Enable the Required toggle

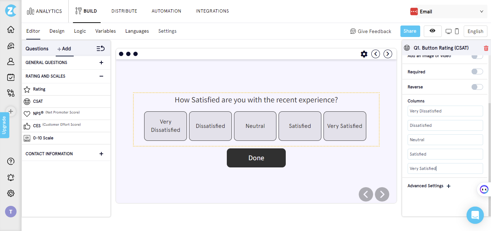[477, 71]
